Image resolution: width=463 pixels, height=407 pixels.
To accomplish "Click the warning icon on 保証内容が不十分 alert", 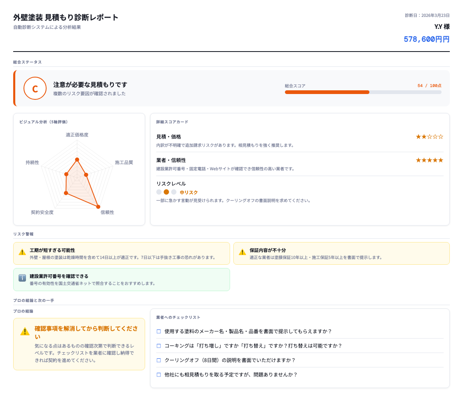I will [x=242, y=253].
